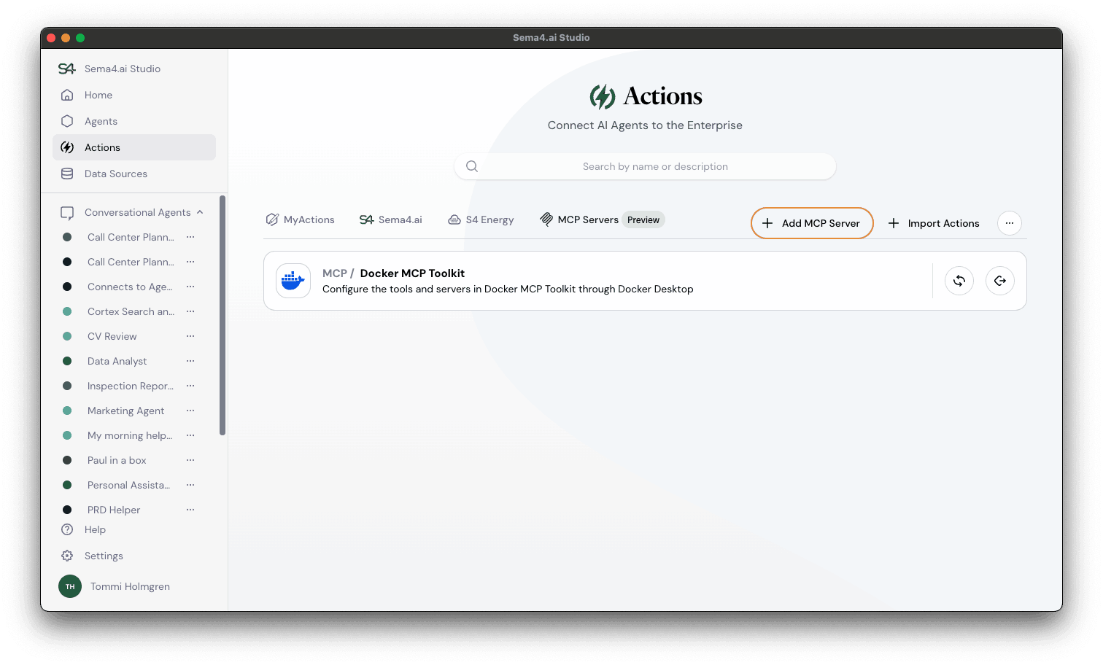Image resolution: width=1103 pixels, height=665 pixels.
Task: Click the search by name or description field
Action: [x=654, y=166]
